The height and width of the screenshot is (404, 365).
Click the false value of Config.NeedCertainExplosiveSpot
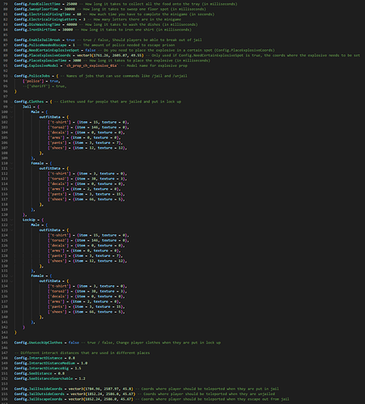pos(91,50)
